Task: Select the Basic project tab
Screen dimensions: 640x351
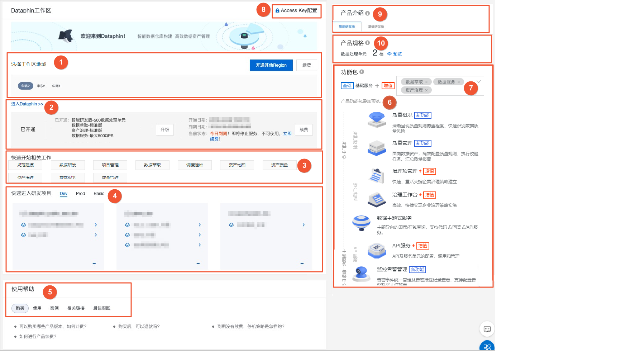Action: (x=99, y=194)
